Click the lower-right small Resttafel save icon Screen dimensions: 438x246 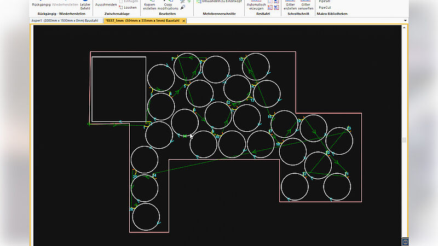coord(276,8)
